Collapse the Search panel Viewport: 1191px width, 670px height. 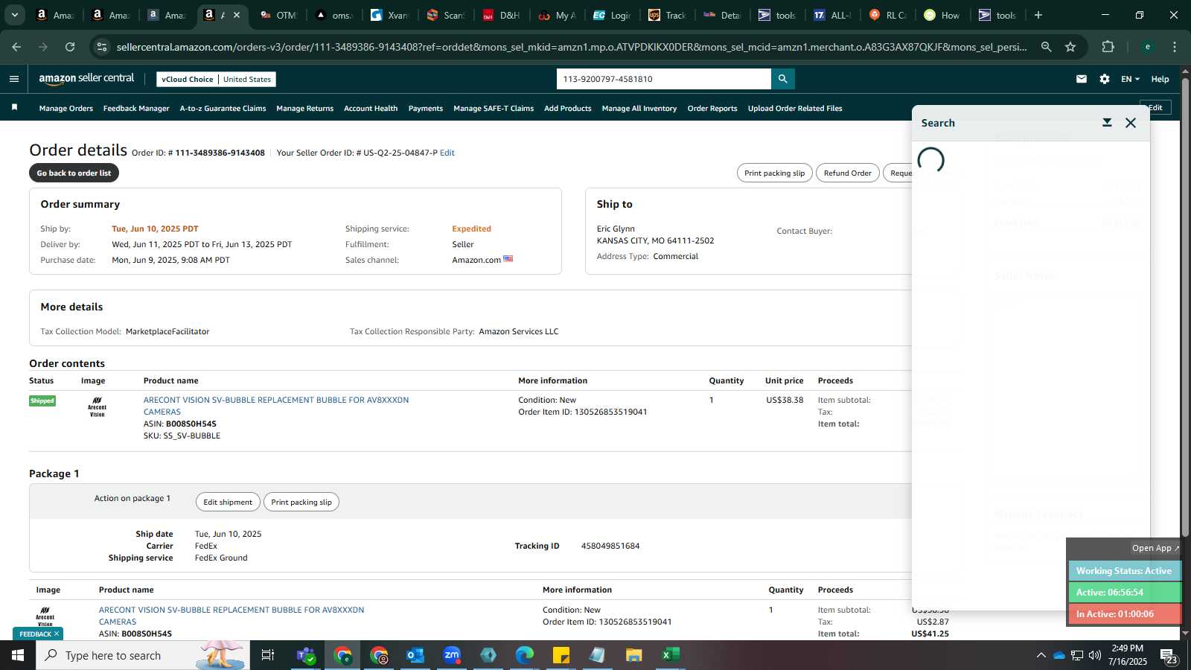click(1107, 123)
